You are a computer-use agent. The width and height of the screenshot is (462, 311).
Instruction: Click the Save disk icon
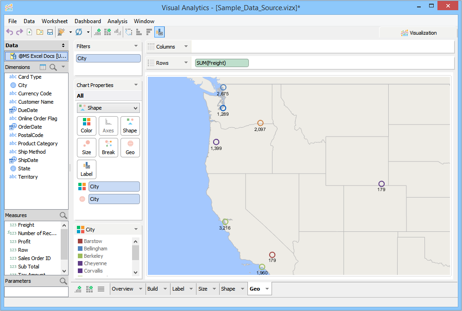tap(50, 32)
